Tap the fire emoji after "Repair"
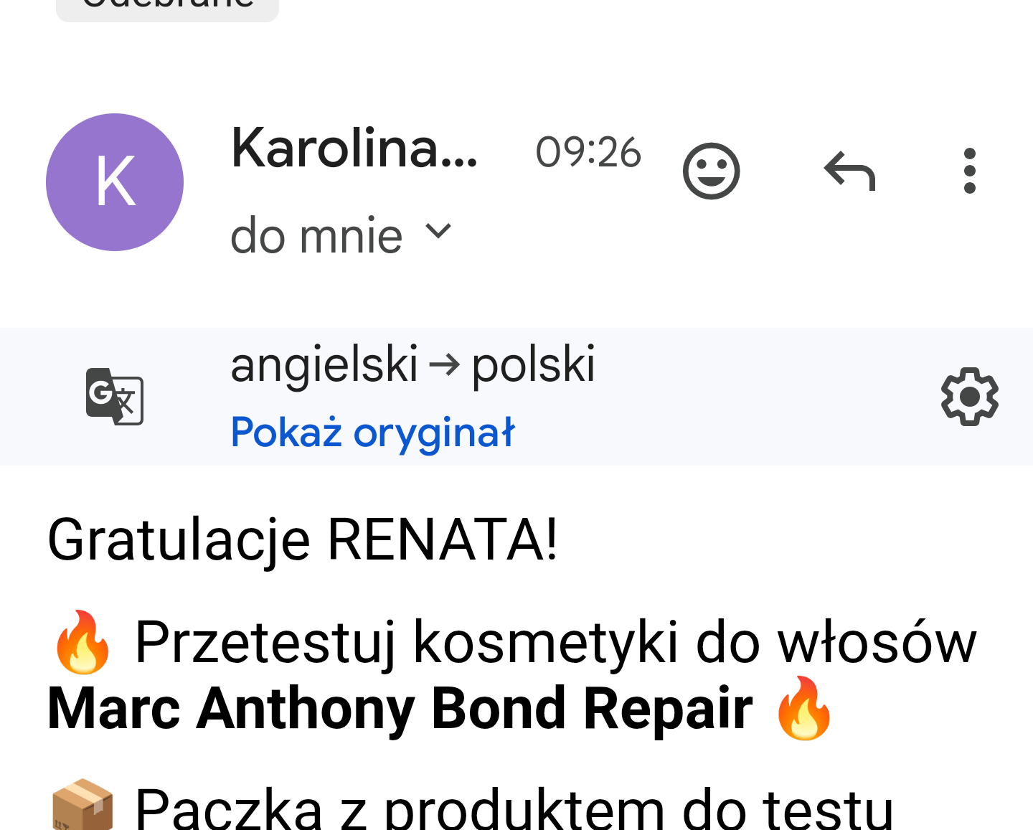This screenshot has width=1033, height=830. tap(803, 709)
